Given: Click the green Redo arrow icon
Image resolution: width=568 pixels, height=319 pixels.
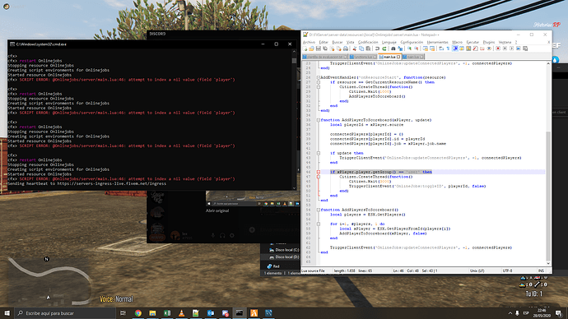Looking at the screenshot, I should coord(384,49).
